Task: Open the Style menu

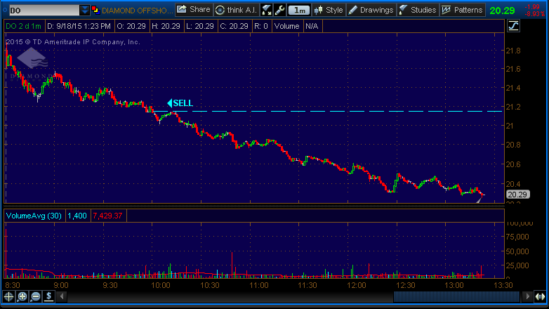Action: [329, 11]
